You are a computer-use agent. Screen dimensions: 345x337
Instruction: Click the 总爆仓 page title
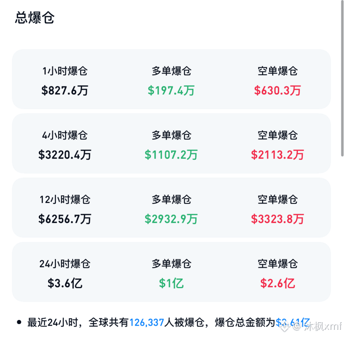click(x=34, y=18)
